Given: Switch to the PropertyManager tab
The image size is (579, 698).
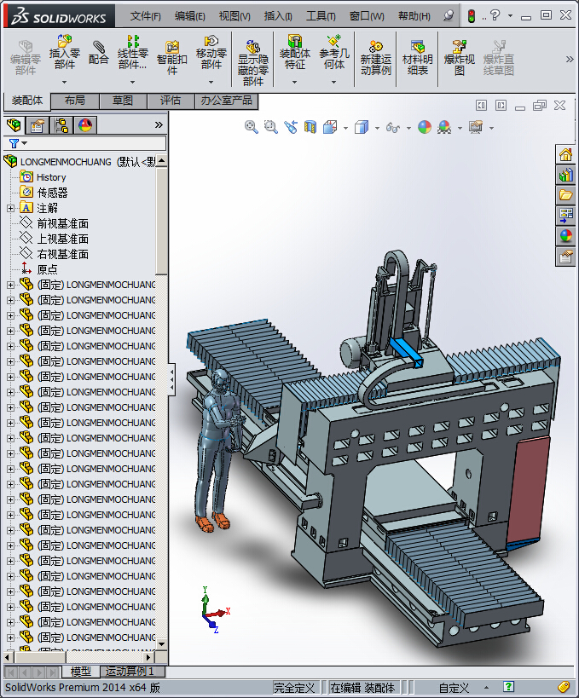Looking at the screenshot, I should pyautogui.click(x=38, y=125).
